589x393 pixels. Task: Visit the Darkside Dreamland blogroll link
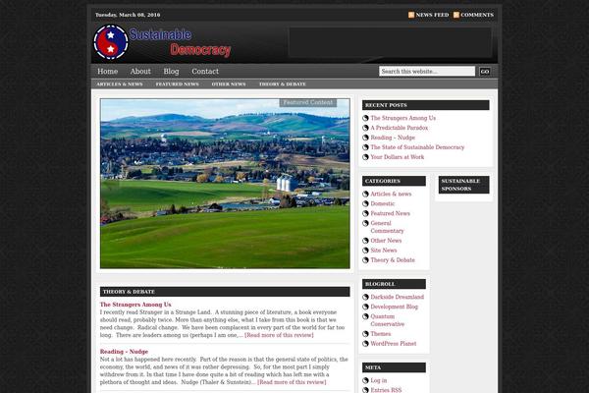[x=397, y=297]
